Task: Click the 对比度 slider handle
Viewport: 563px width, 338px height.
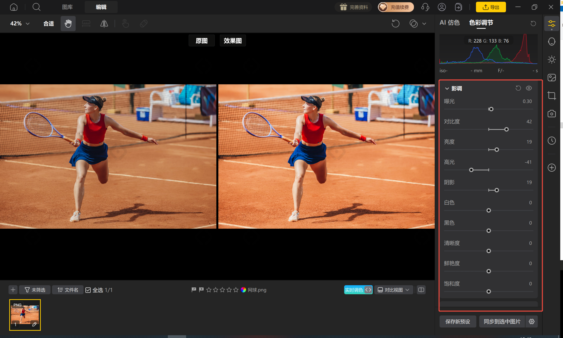Action: tap(506, 129)
